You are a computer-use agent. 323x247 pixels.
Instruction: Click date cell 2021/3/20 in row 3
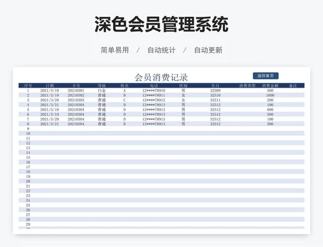50,100
